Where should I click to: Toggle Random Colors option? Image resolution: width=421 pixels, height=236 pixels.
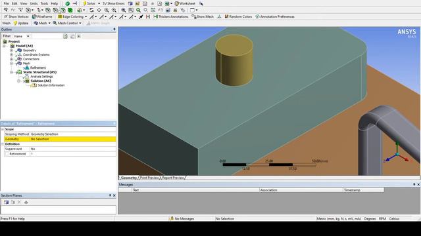[238, 16]
